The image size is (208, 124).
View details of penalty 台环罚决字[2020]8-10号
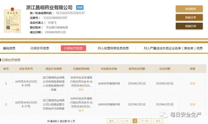pos(192,83)
